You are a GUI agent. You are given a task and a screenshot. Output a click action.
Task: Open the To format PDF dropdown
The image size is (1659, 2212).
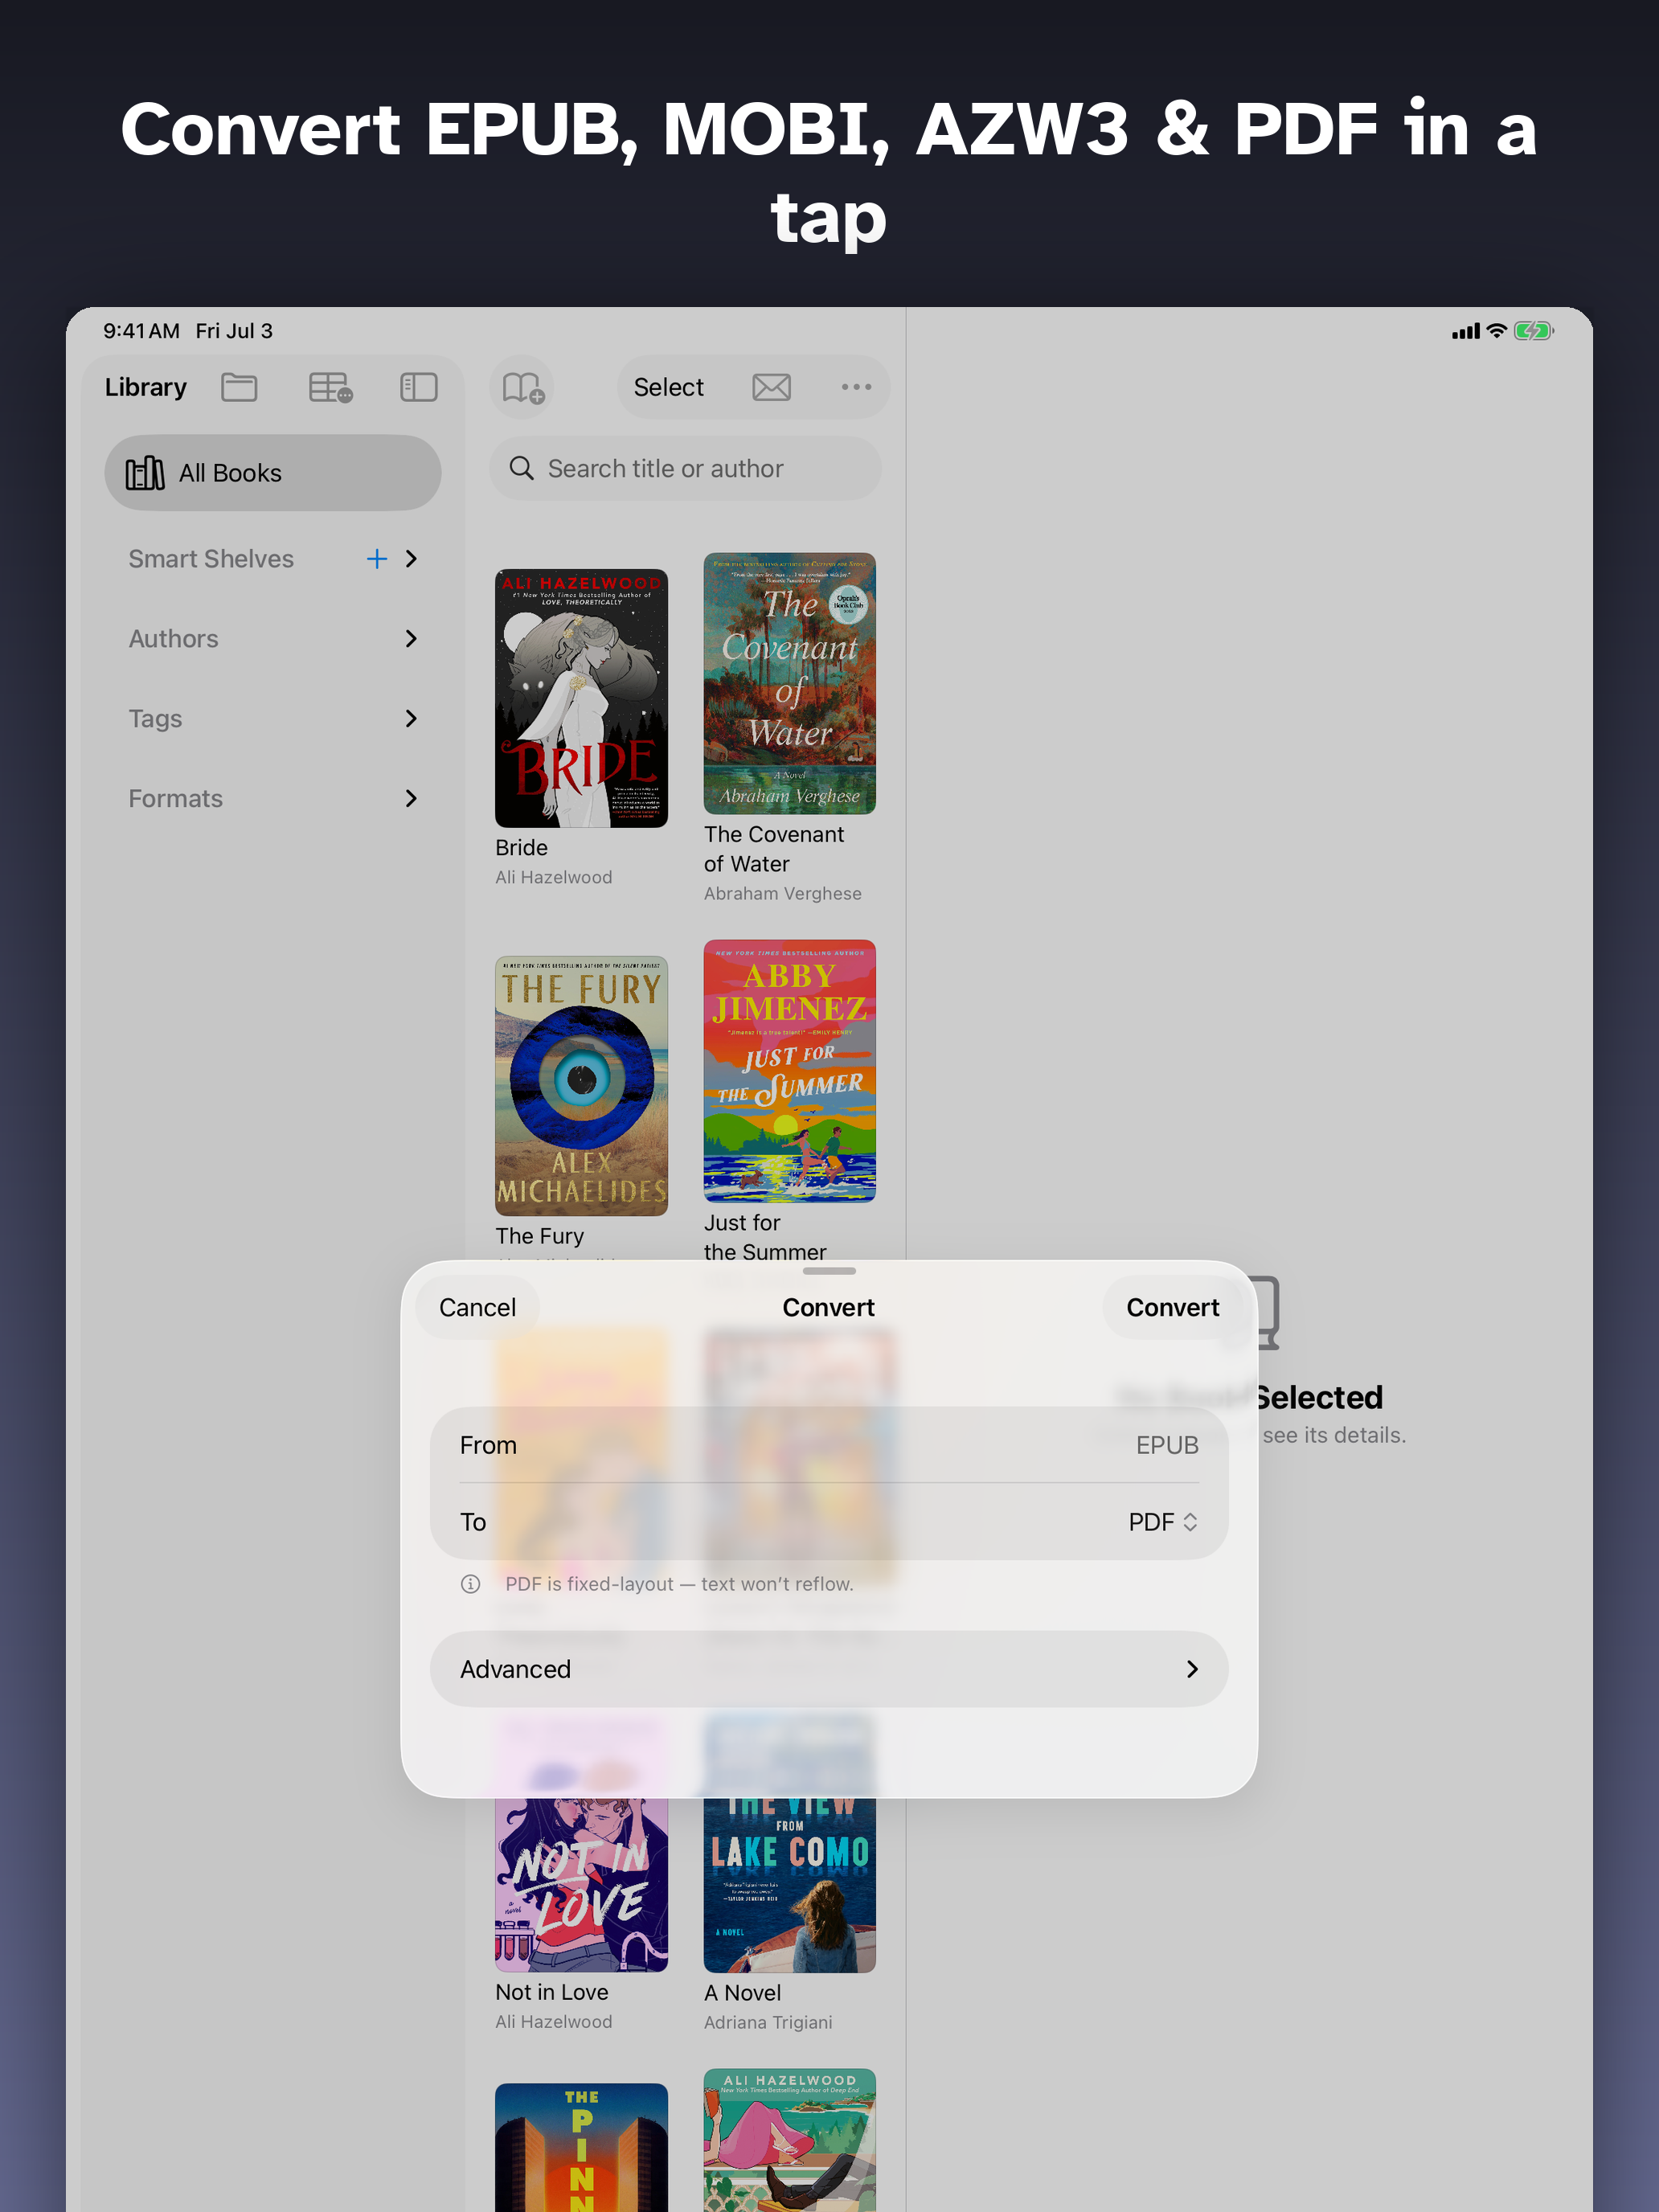coord(1163,1522)
